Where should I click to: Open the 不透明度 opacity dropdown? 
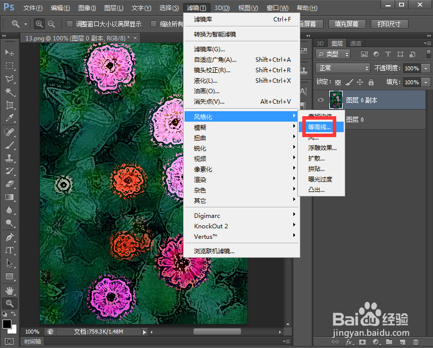[x=424, y=68]
